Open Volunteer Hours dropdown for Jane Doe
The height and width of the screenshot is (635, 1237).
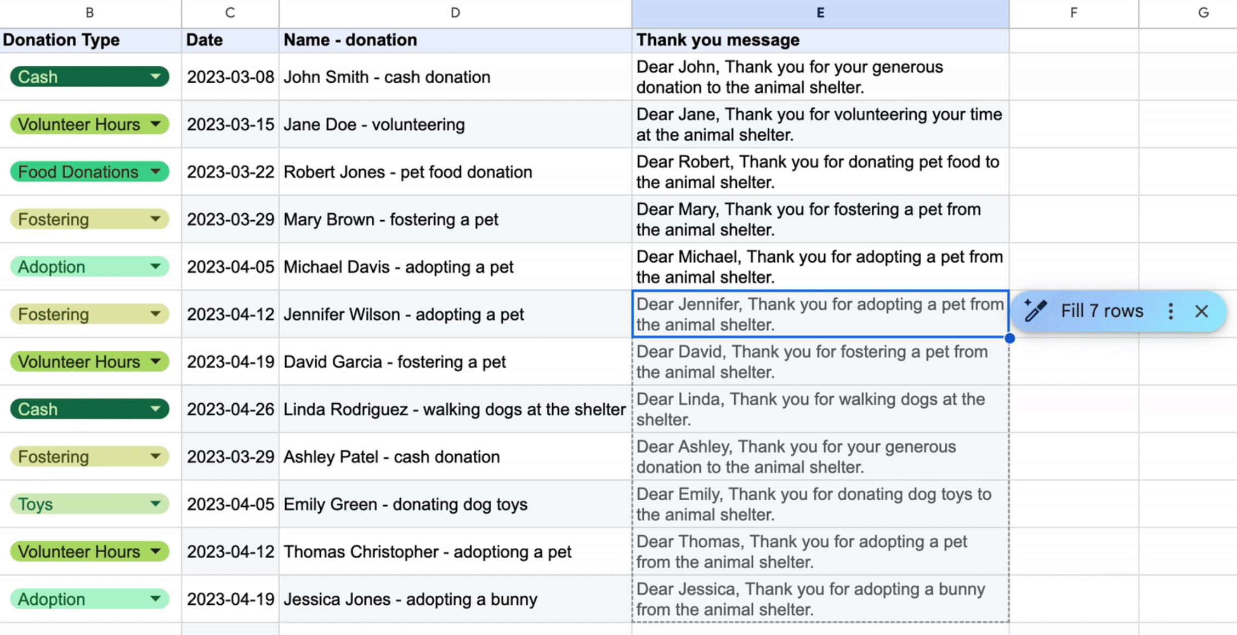point(156,124)
